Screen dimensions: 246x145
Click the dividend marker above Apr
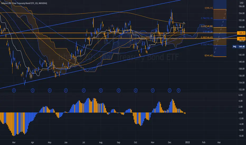33,90
